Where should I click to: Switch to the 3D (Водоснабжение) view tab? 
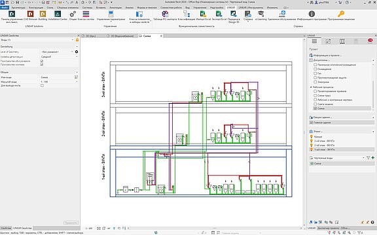(x=122, y=36)
